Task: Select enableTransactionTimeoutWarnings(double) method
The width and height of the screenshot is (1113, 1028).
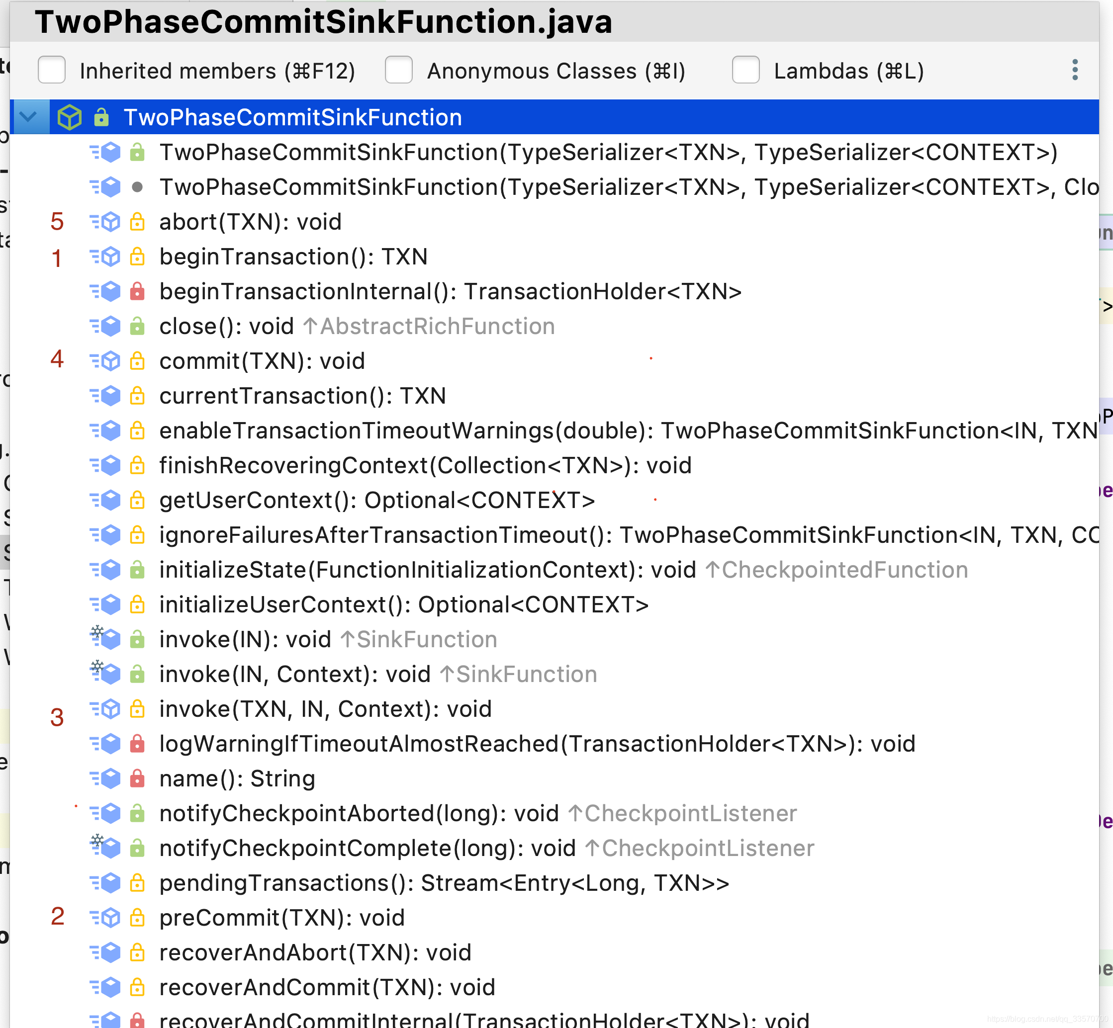Action: (x=629, y=430)
